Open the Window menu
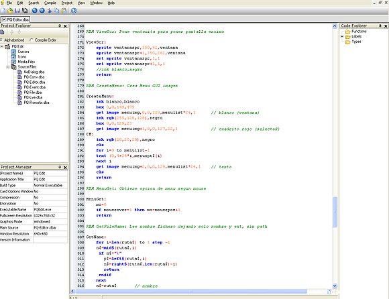This screenshot has height=299, width=389. coord(97,3)
